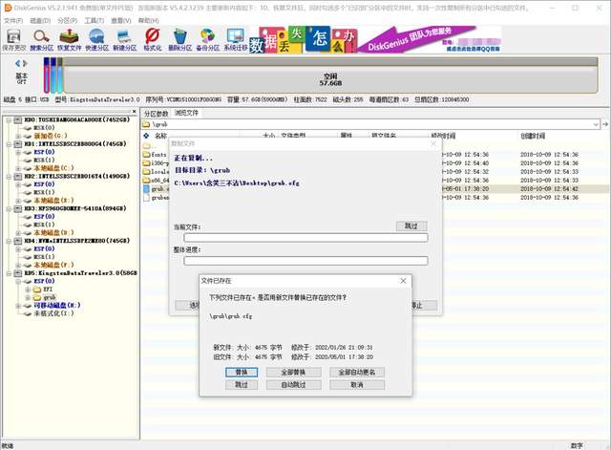This screenshot has height=450, width=611.
Task: Select 本地磁盘(F:) in the tree
Action: [53, 266]
